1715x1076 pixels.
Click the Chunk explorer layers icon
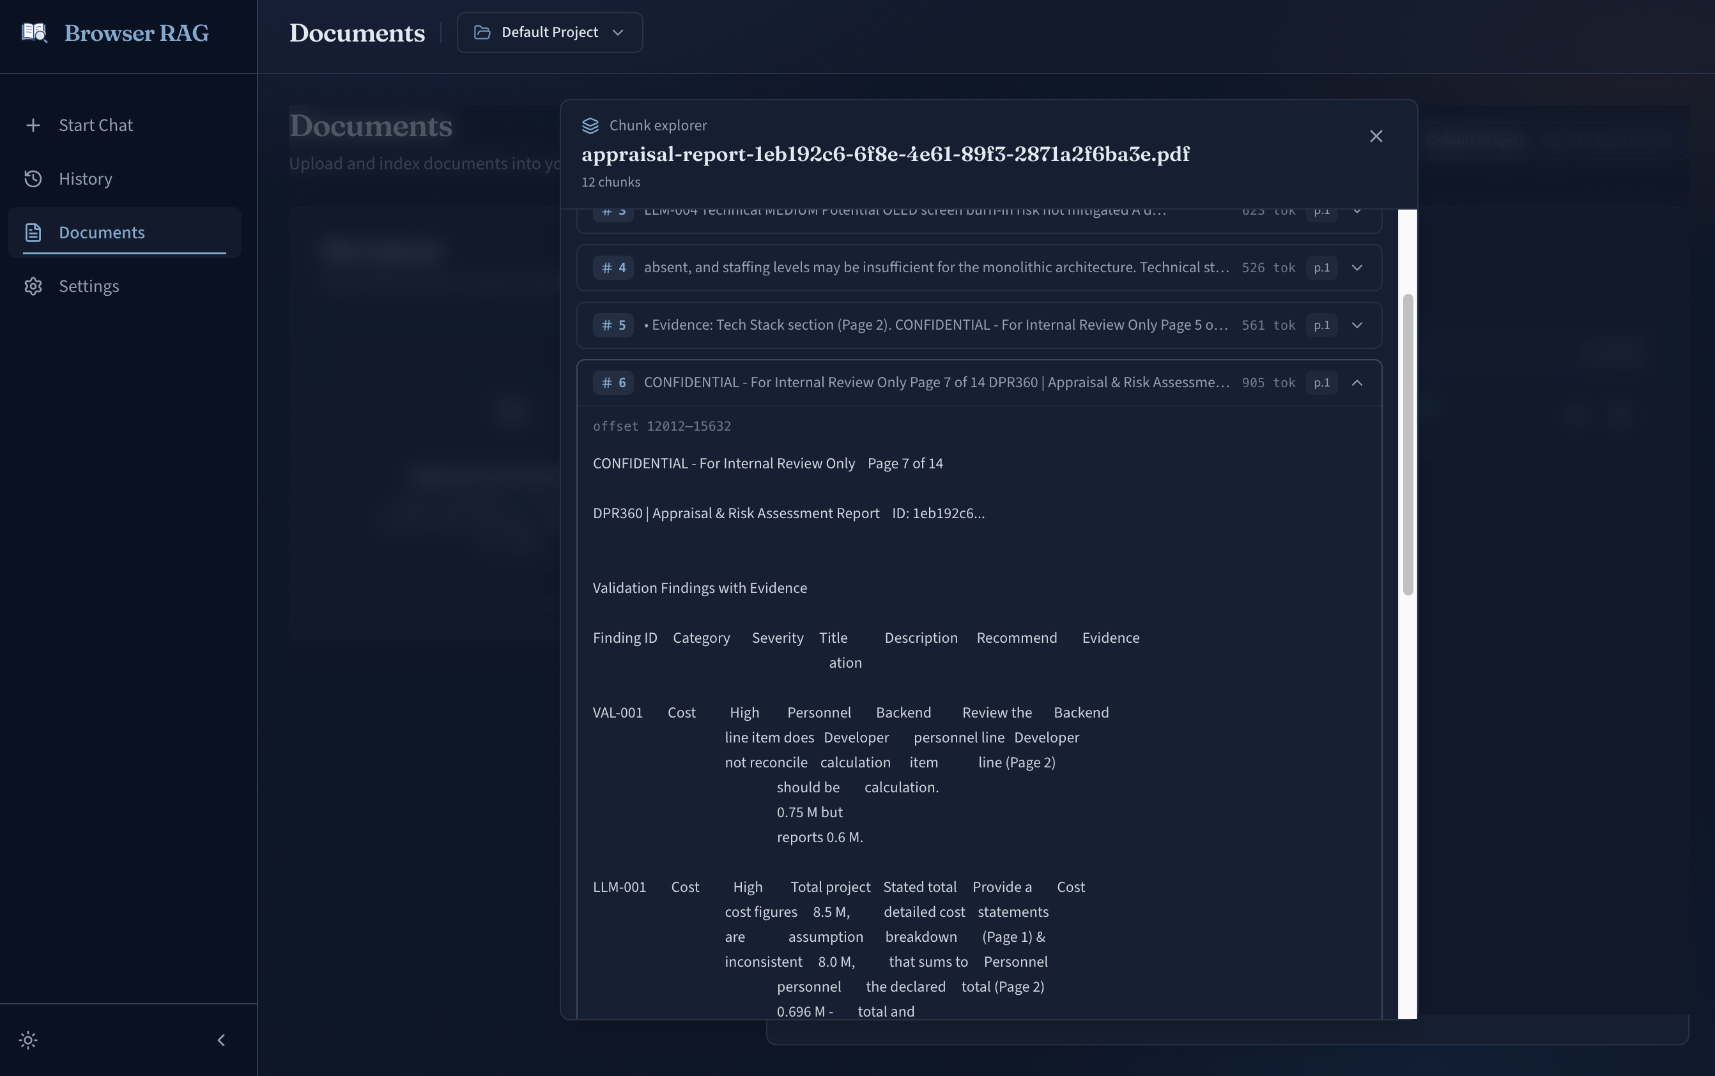coord(590,126)
